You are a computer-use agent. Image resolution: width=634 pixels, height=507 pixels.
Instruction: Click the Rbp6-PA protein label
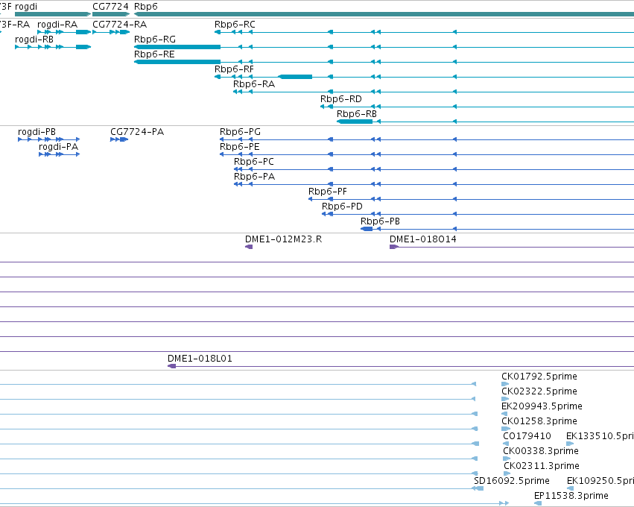254,177
